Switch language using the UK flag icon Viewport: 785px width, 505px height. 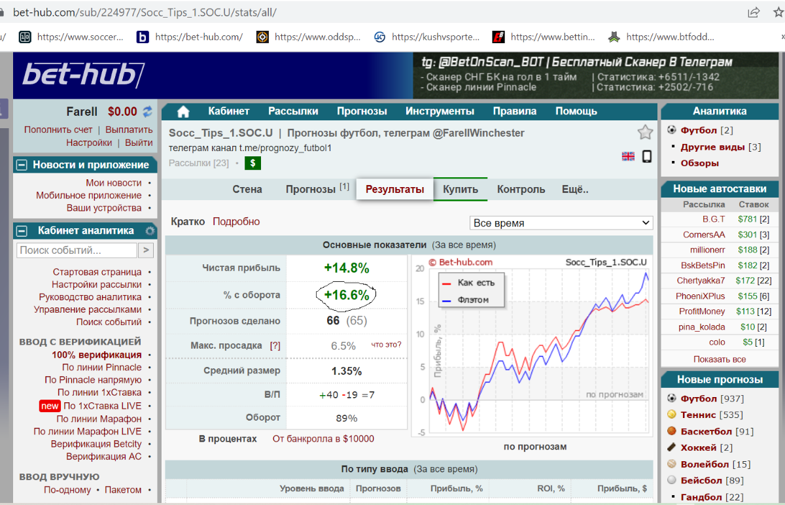click(x=628, y=156)
